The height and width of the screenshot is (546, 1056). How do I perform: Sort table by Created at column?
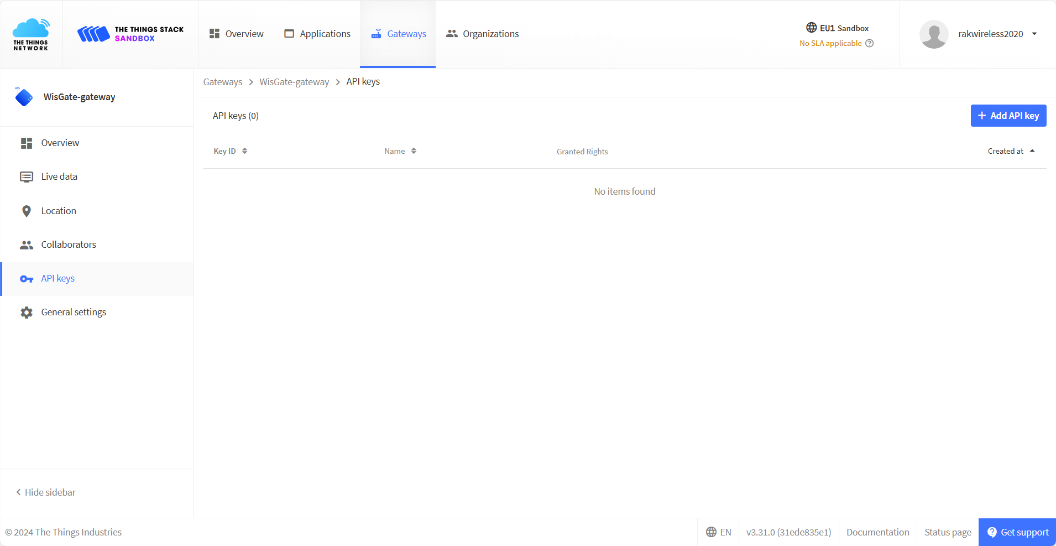[x=1011, y=151]
